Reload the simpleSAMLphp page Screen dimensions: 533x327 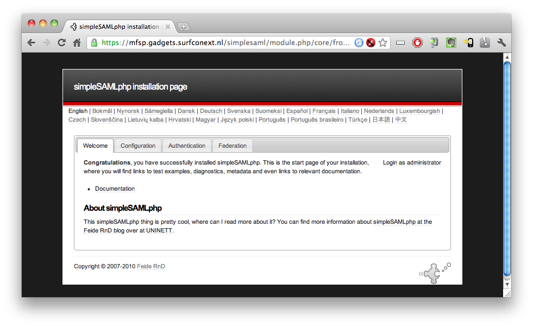coord(61,43)
